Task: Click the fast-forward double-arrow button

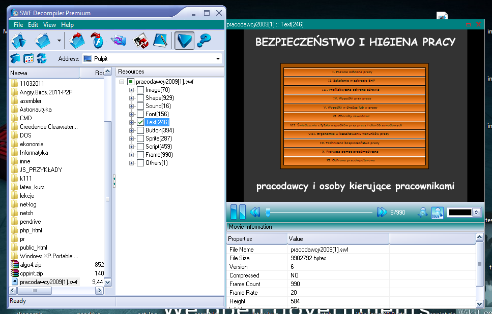Action: pyautogui.click(x=382, y=212)
